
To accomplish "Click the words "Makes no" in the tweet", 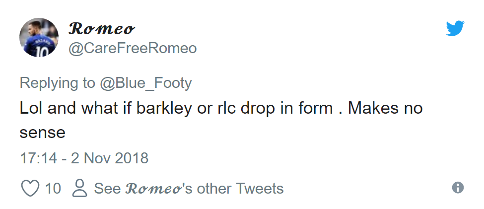I will point(385,108).
